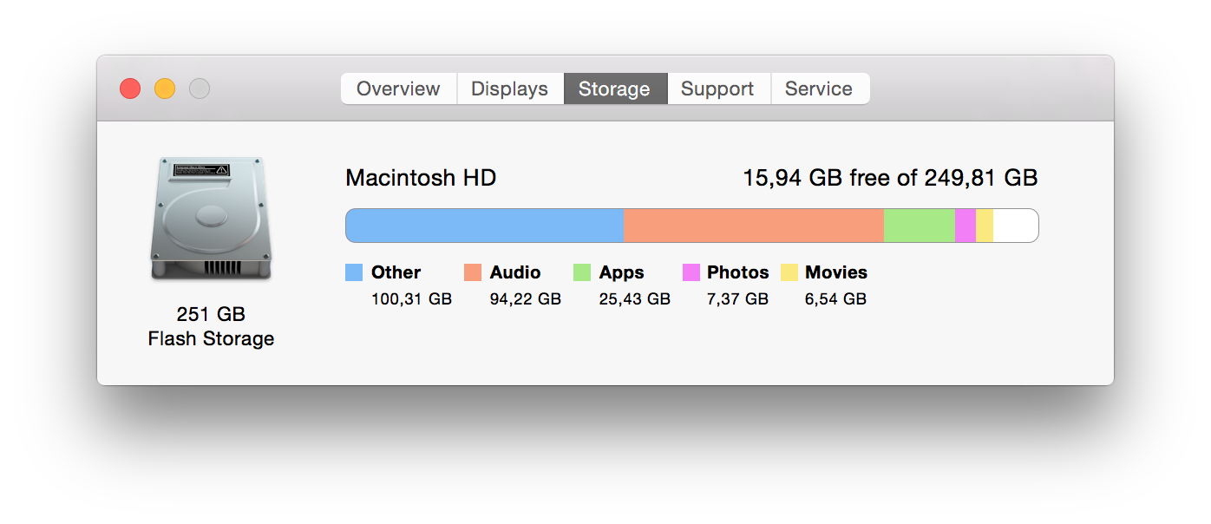The width and height of the screenshot is (1211, 524).
Task: Switch to the Overview tab
Action: (x=398, y=88)
